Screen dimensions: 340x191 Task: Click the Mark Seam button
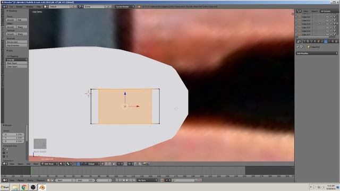pos(16,63)
